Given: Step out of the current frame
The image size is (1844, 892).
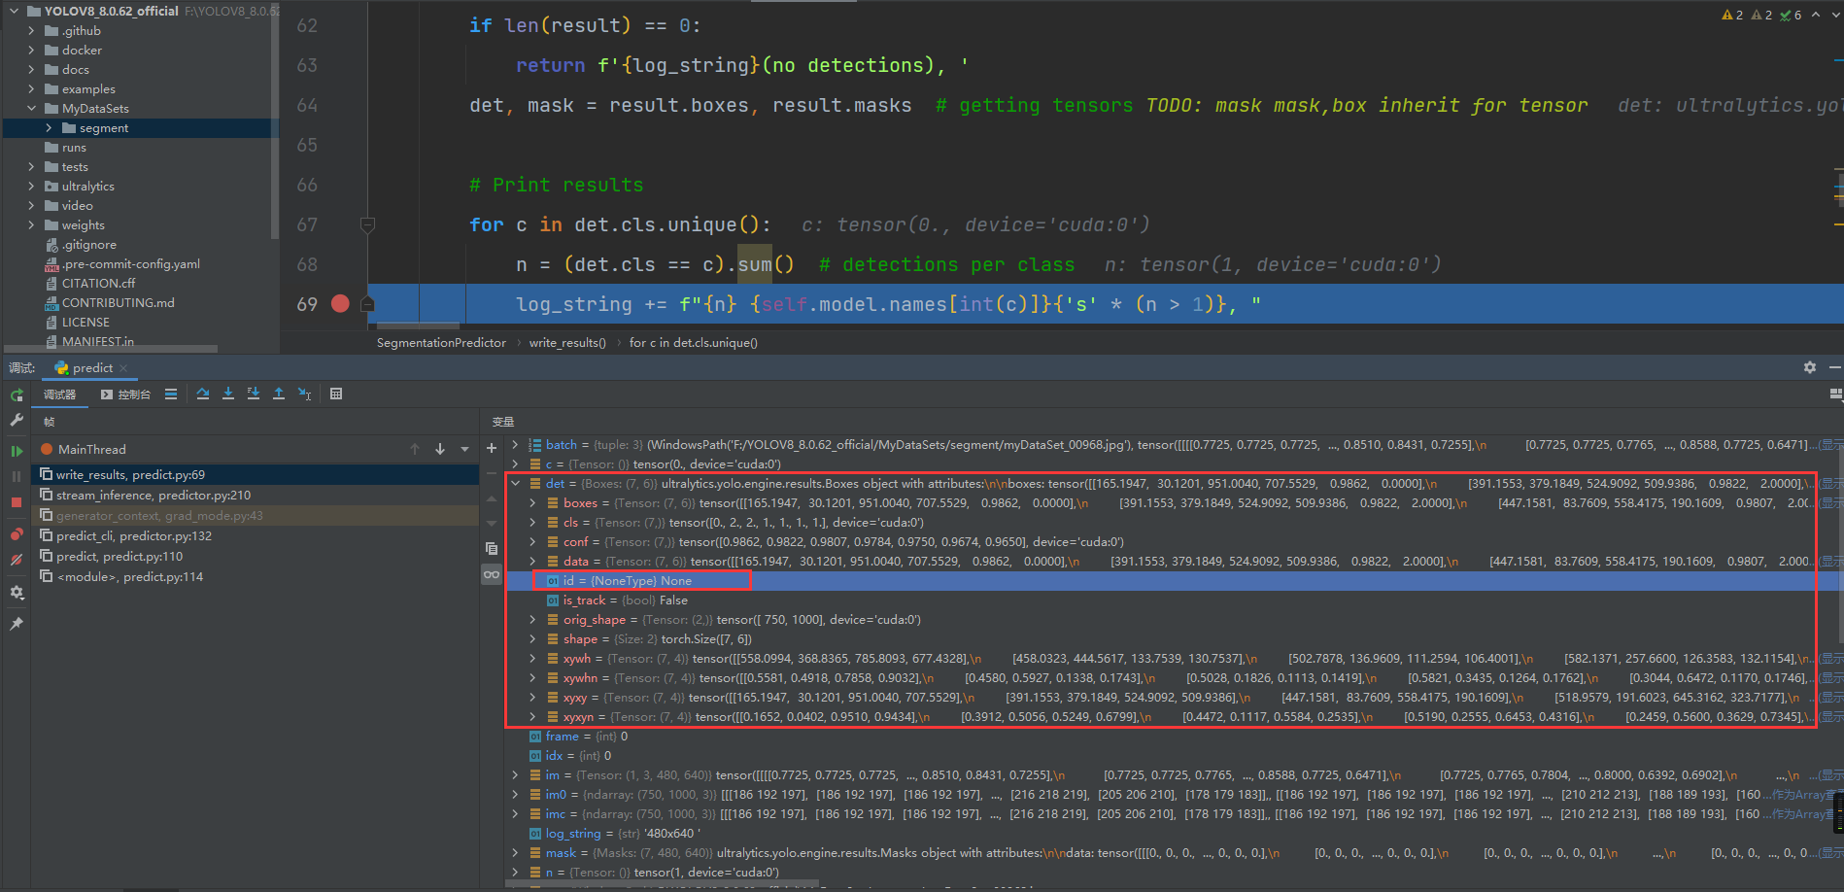Looking at the screenshot, I should pos(279,394).
